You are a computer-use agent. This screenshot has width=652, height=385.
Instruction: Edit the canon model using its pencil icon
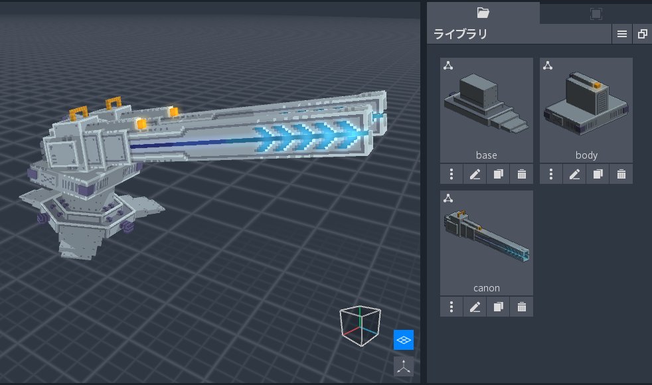[x=474, y=307]
